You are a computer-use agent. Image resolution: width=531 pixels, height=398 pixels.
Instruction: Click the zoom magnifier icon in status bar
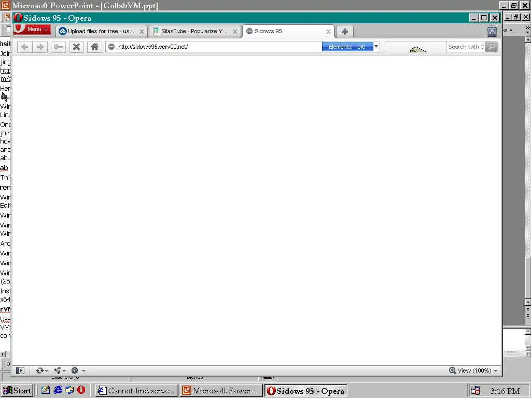tap(452, 370)
